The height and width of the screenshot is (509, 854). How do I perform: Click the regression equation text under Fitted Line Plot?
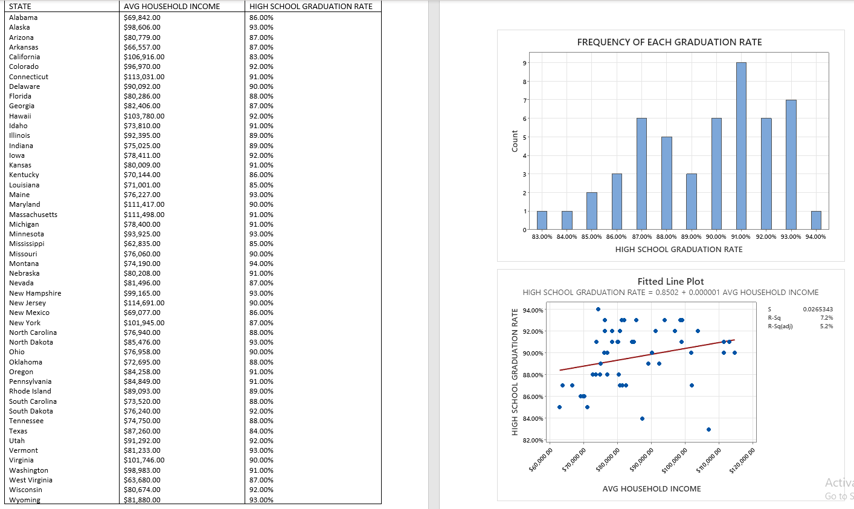tap(670, 293)
